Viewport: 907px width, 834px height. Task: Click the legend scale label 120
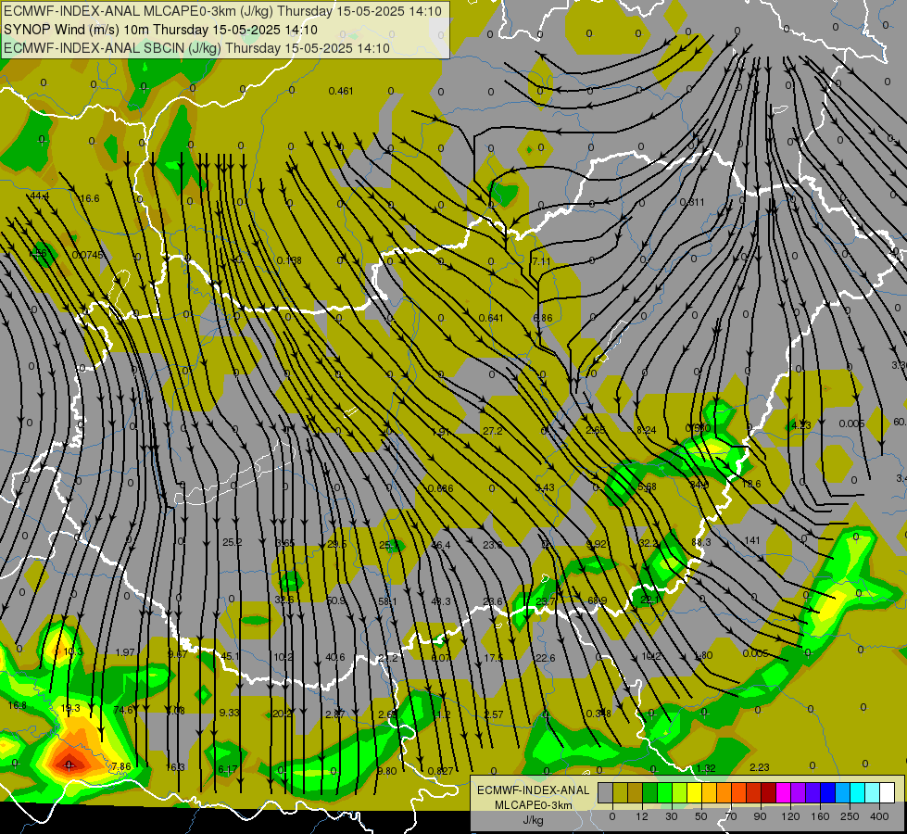(790, 816)
